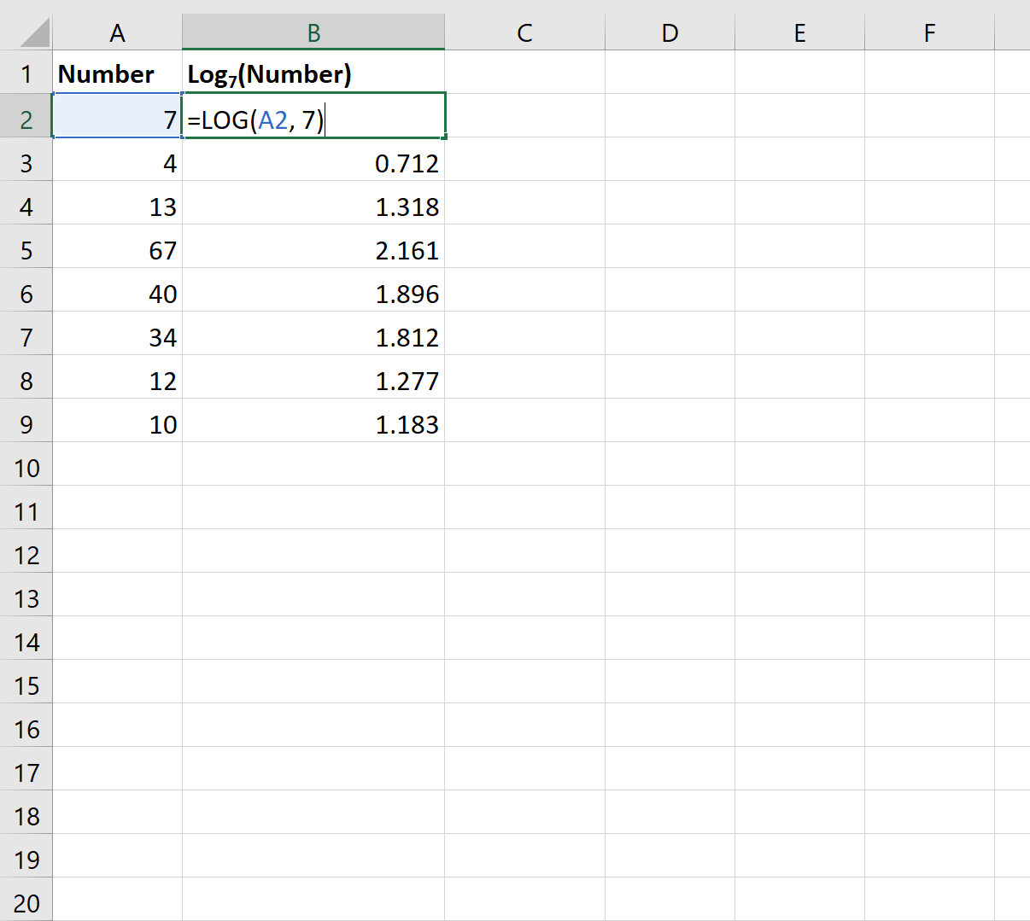Select column header C

click(x=524, y=32)
